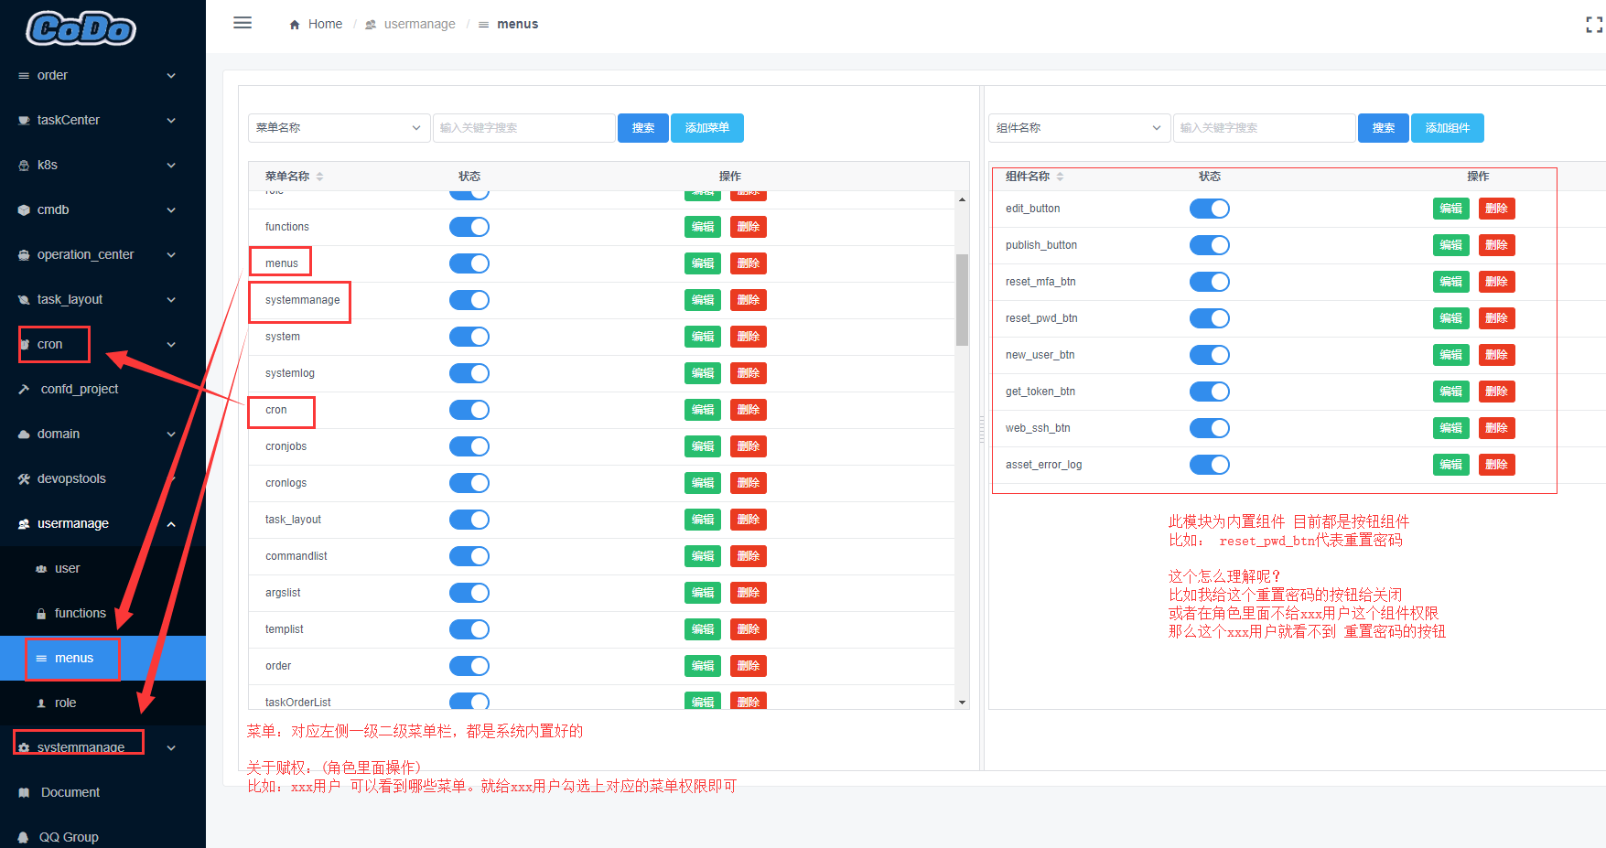This screenshot has height=848, width=1606.
Task: Sort by 组件名称 column sort arrows
Action: (1060, 177)
